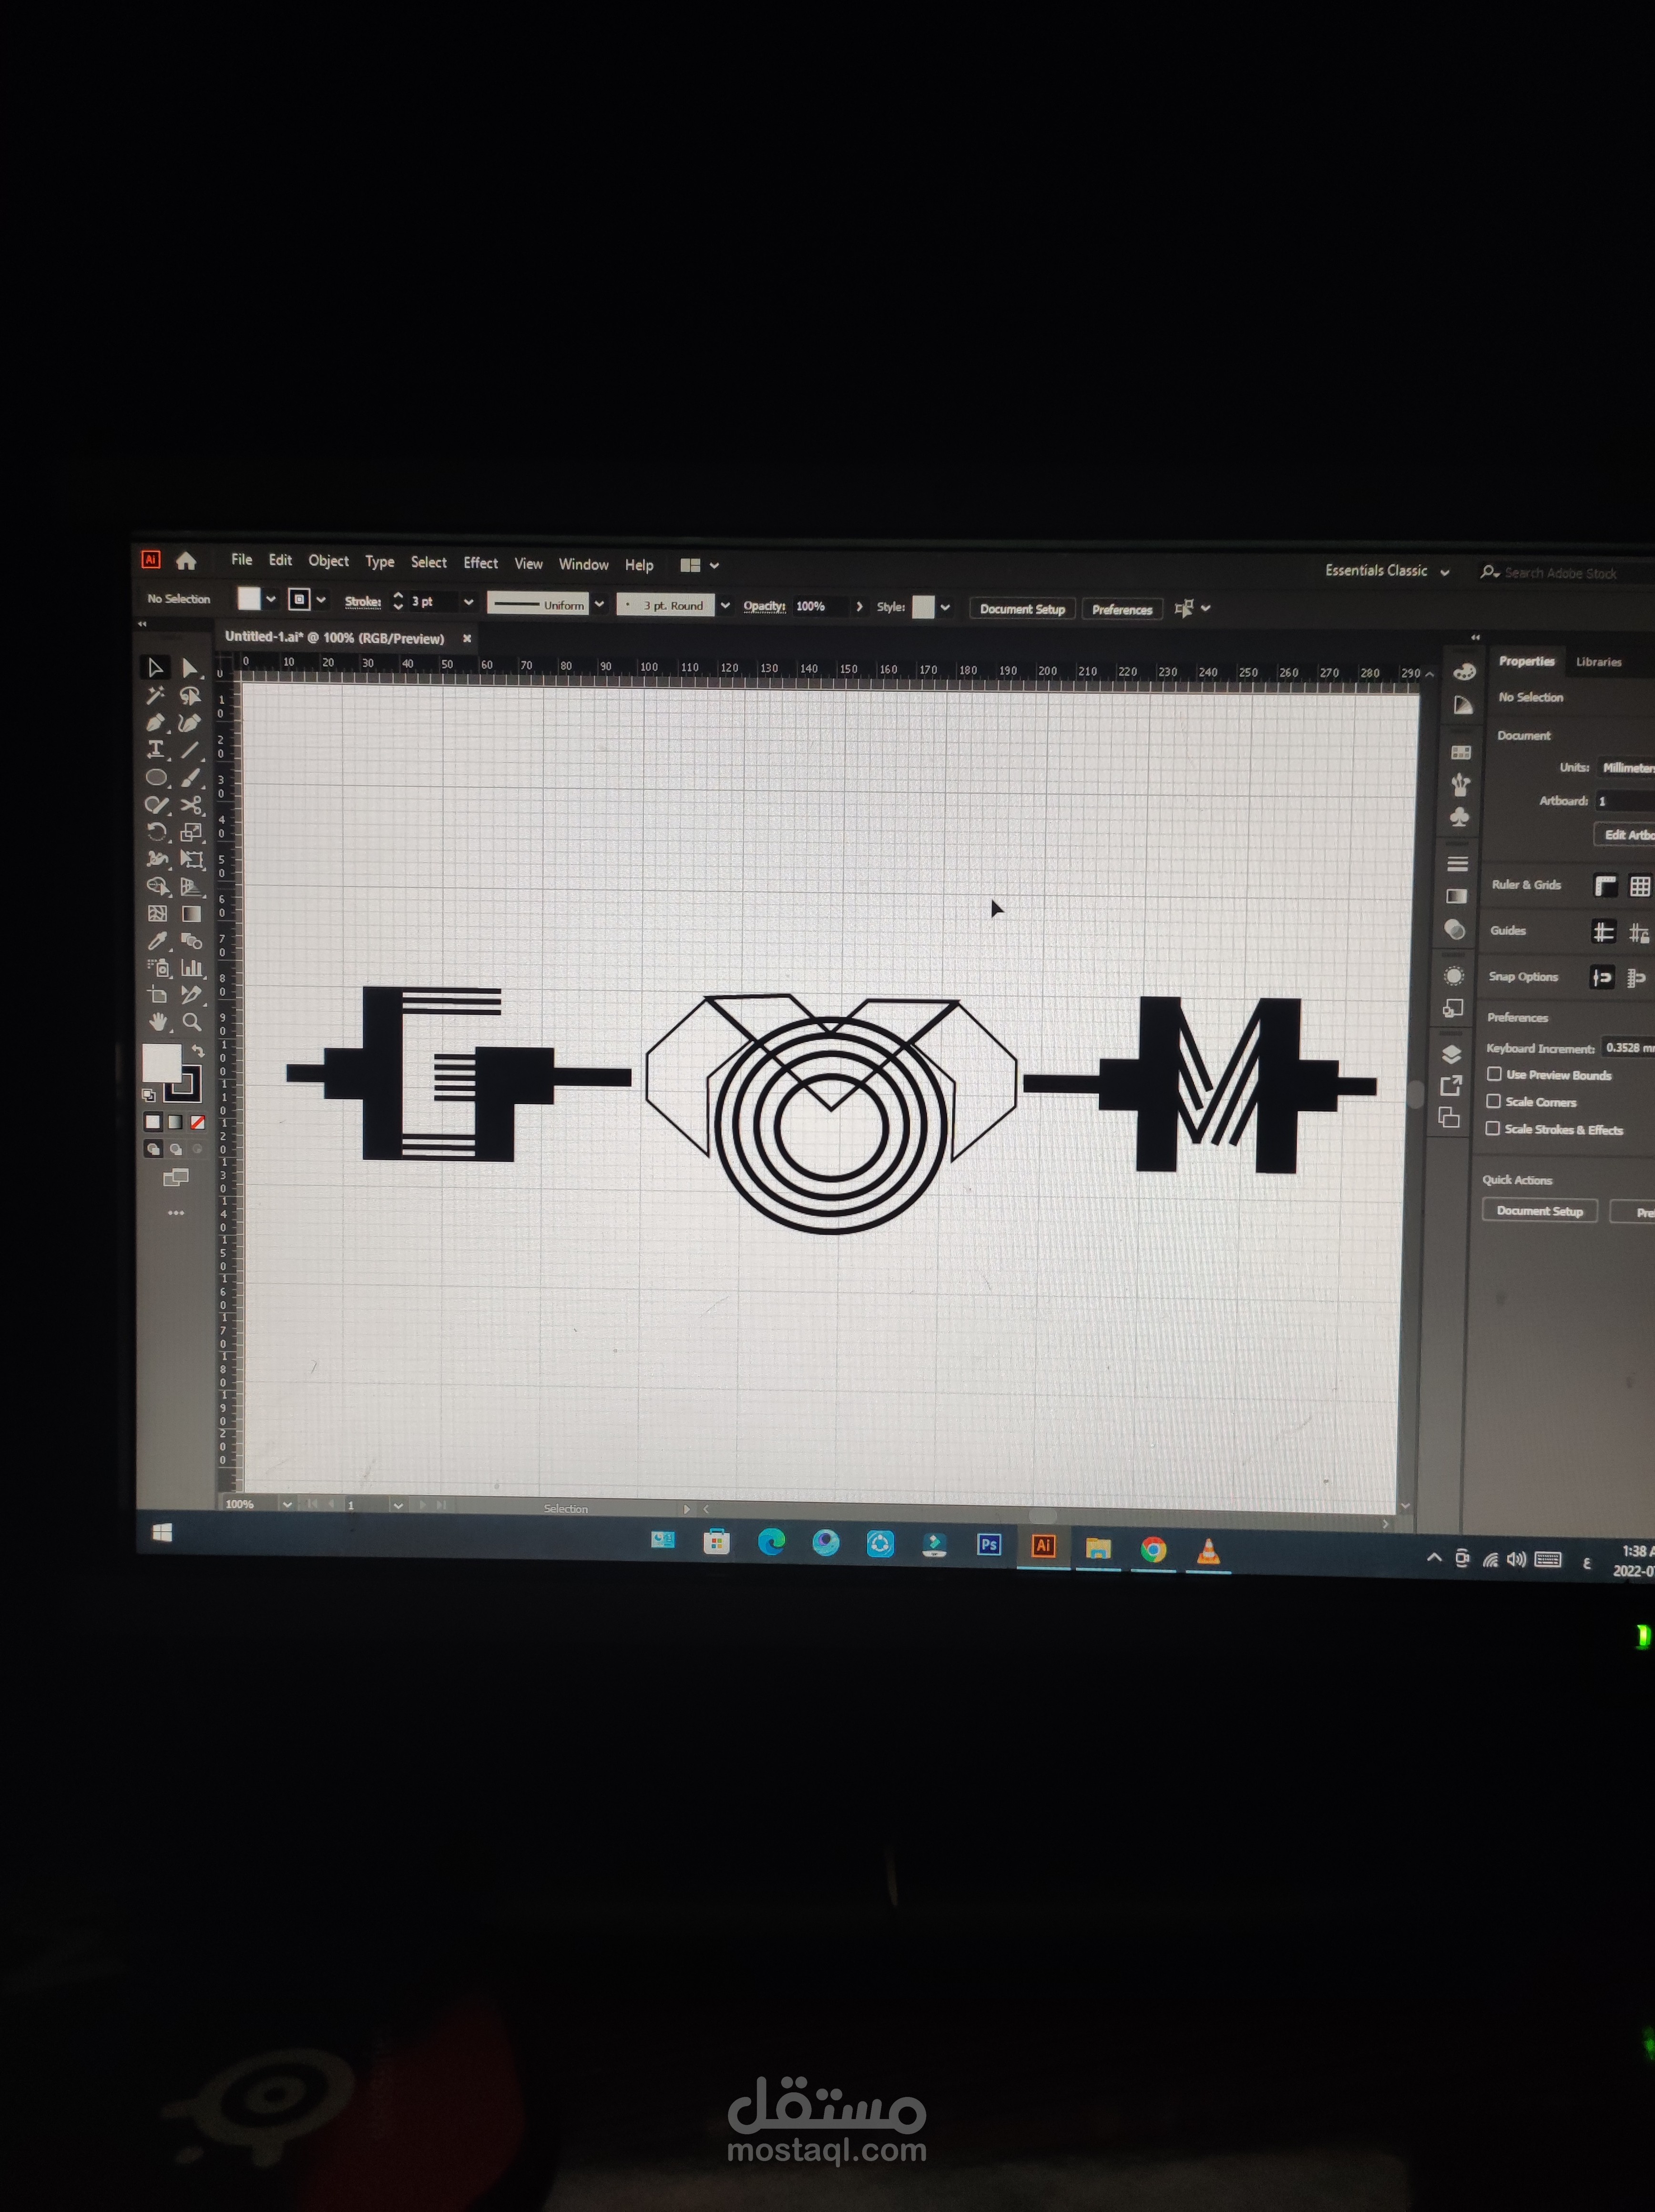
Task: Open the stroke weight dropdown
Action: pos(468,602)
